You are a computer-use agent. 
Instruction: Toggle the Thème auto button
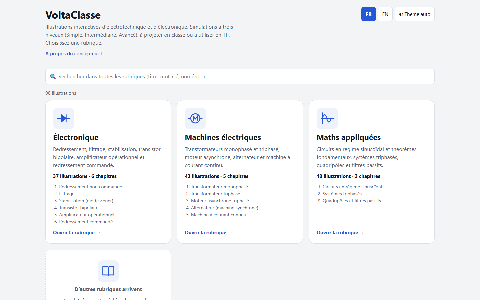point(415,14)
